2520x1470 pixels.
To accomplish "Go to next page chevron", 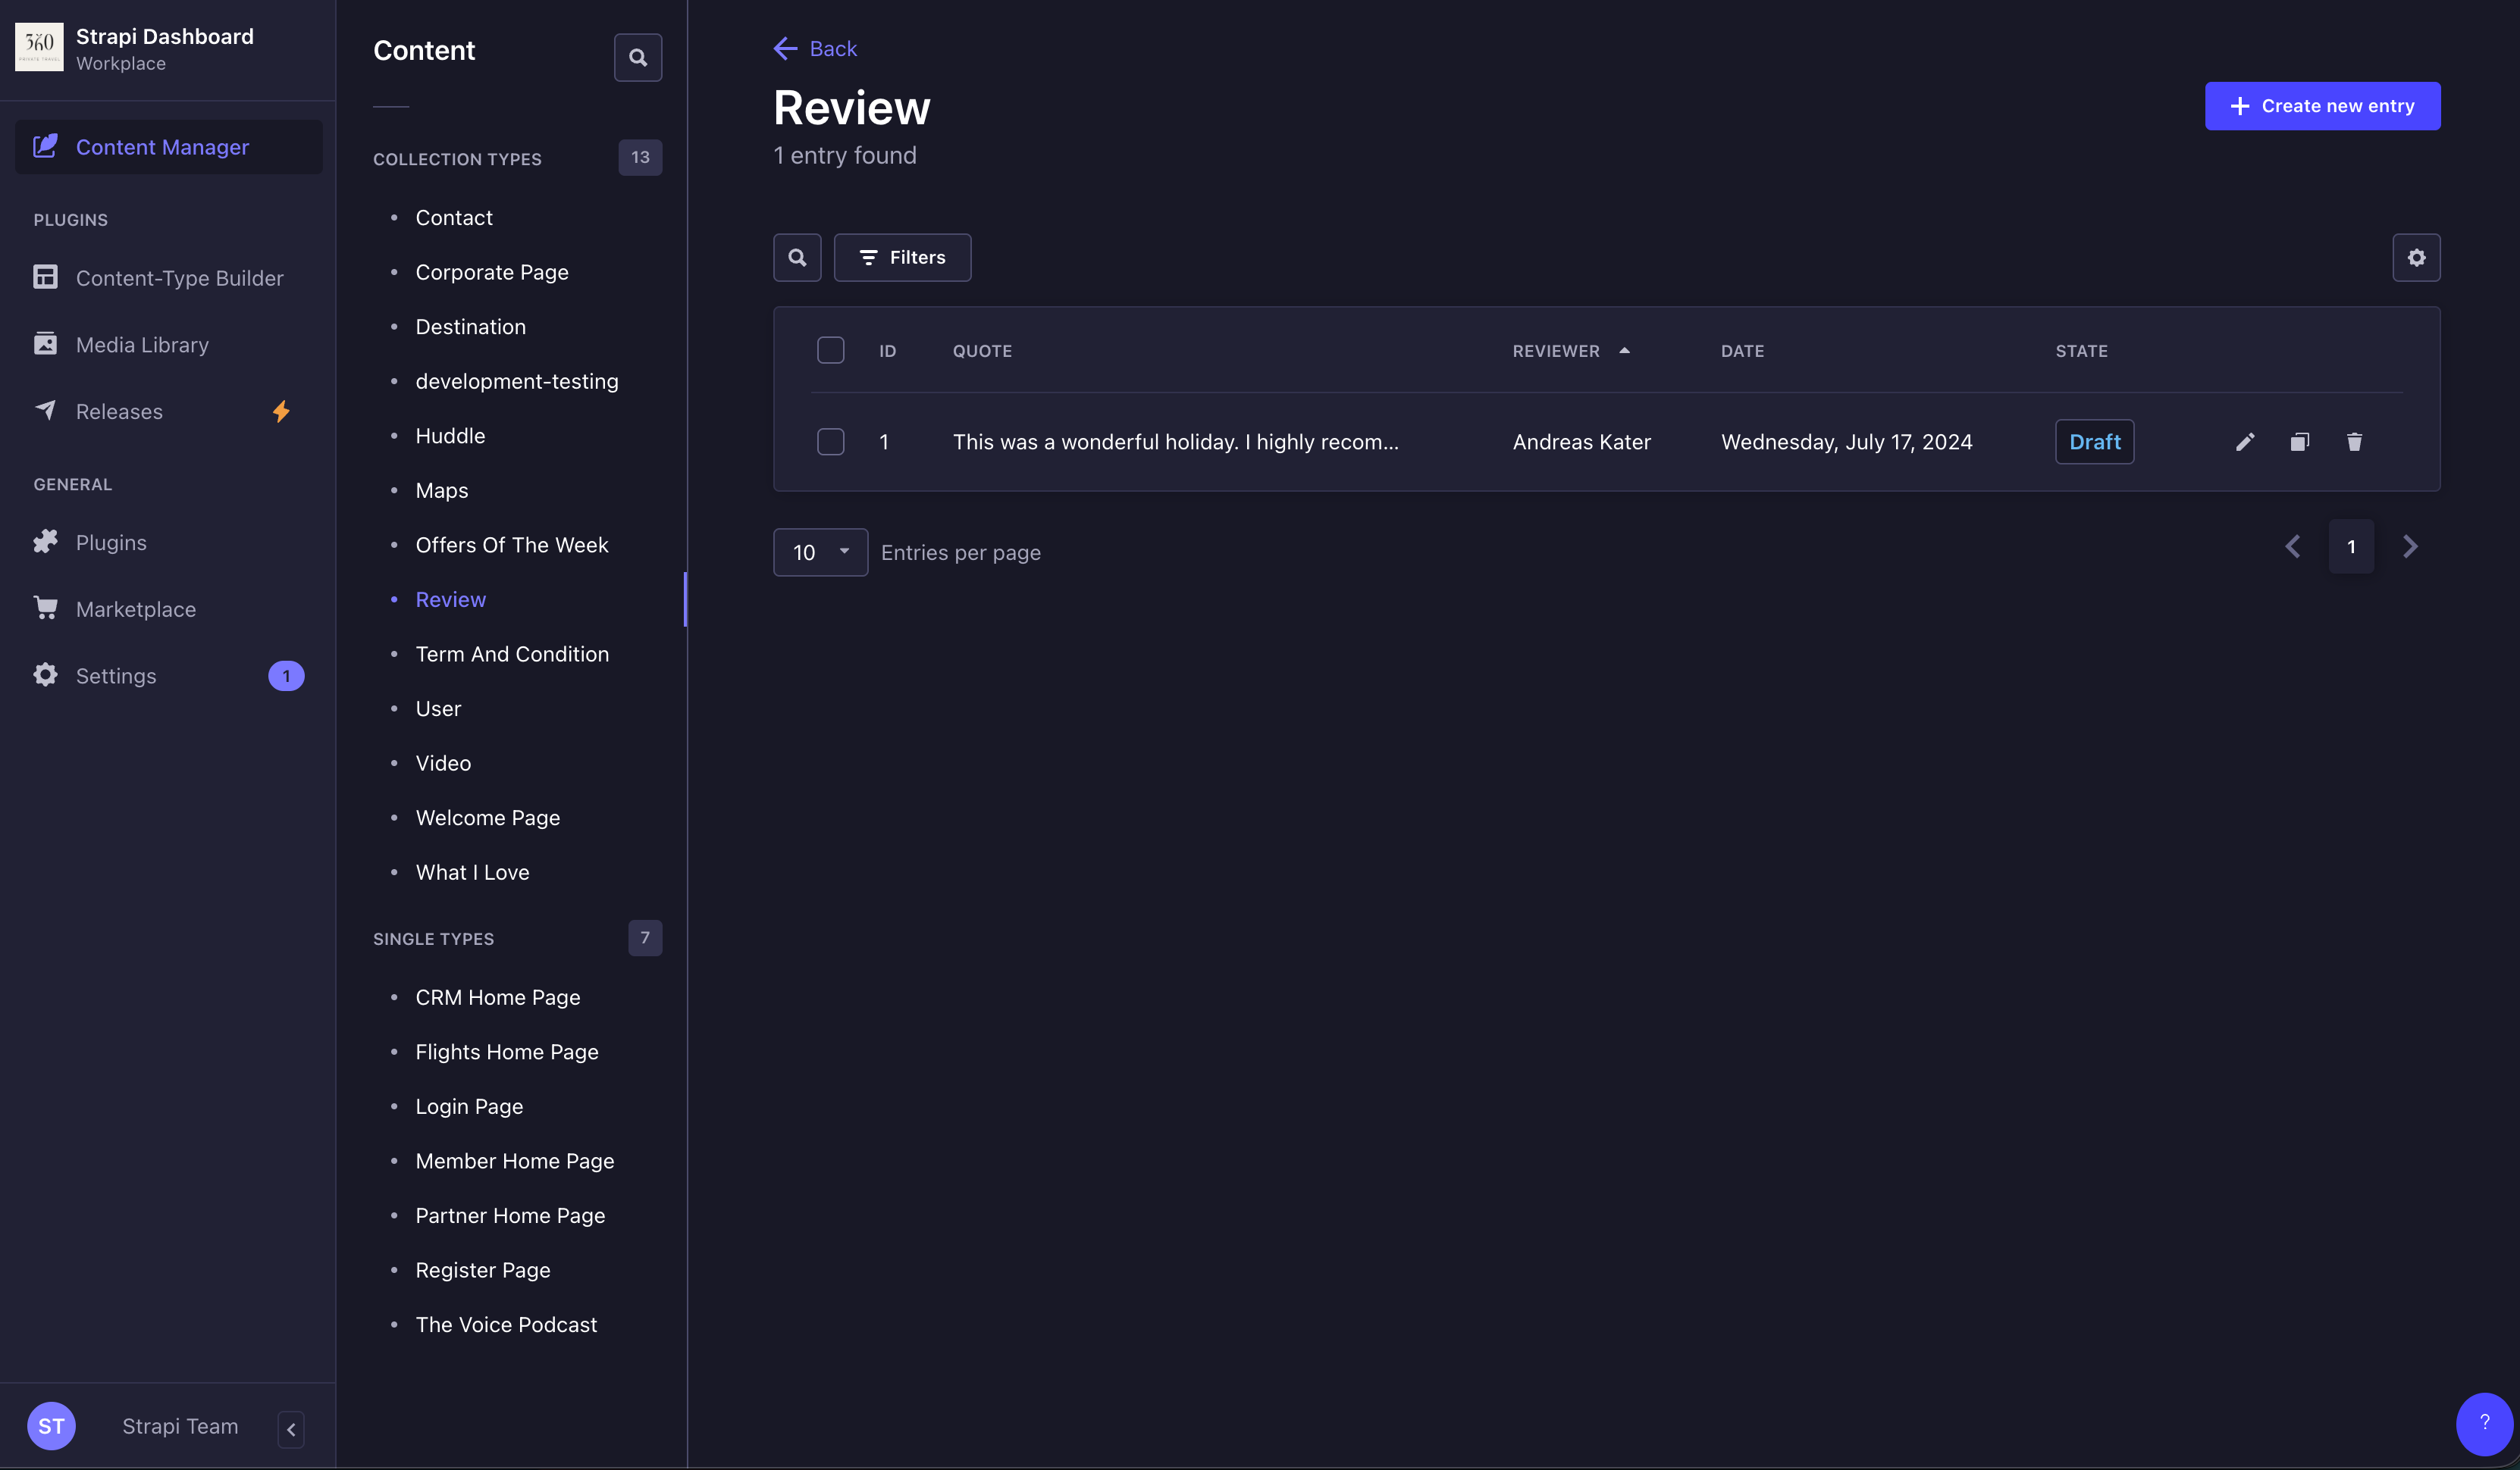I will click(2409, 546).
